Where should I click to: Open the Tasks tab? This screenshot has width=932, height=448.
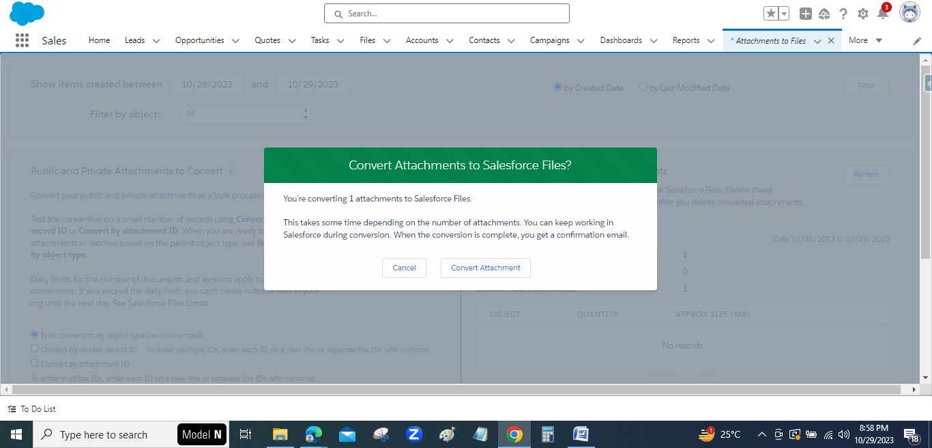tap(320, 40)
